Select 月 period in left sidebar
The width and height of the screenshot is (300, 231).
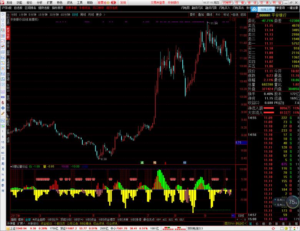[x=3, y=169]
